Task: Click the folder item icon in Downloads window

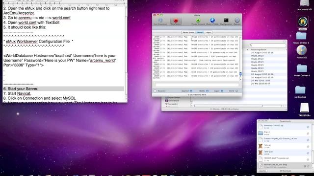Action: [261, 133]
